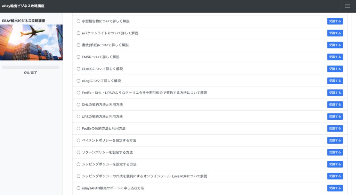The width and height of the screenshot is (356, 195).
Task: Click 受講する for UPSの契約方法と利用方法
Action: point(335,117)
